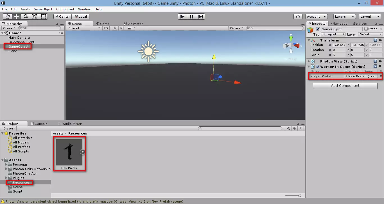Toggle the Static checkbox

[366, 29]
